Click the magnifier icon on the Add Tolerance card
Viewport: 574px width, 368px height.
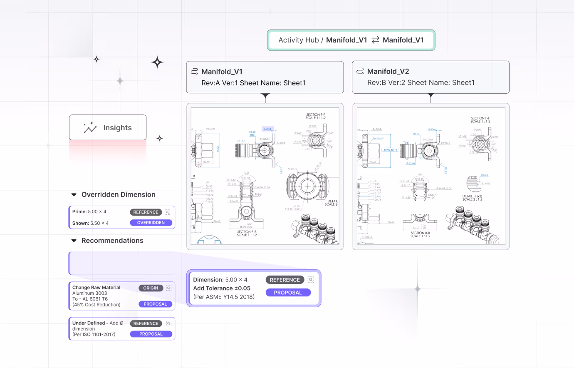pyautogui.click(x=311, y=279)
